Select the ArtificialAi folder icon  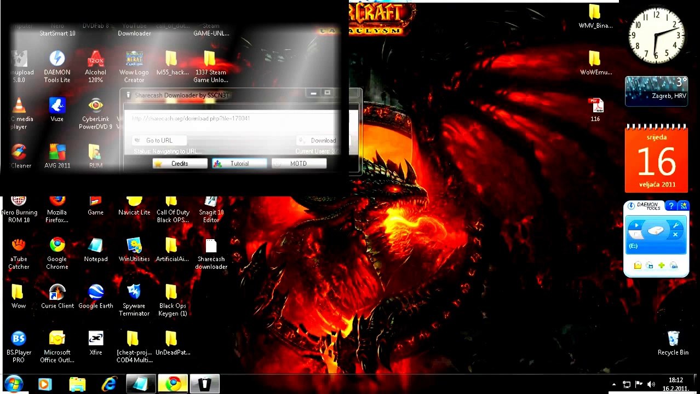pos(172,250)
